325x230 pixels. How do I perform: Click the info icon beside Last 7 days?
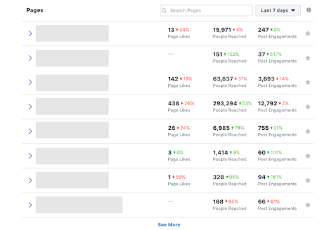tap(308, 10)
